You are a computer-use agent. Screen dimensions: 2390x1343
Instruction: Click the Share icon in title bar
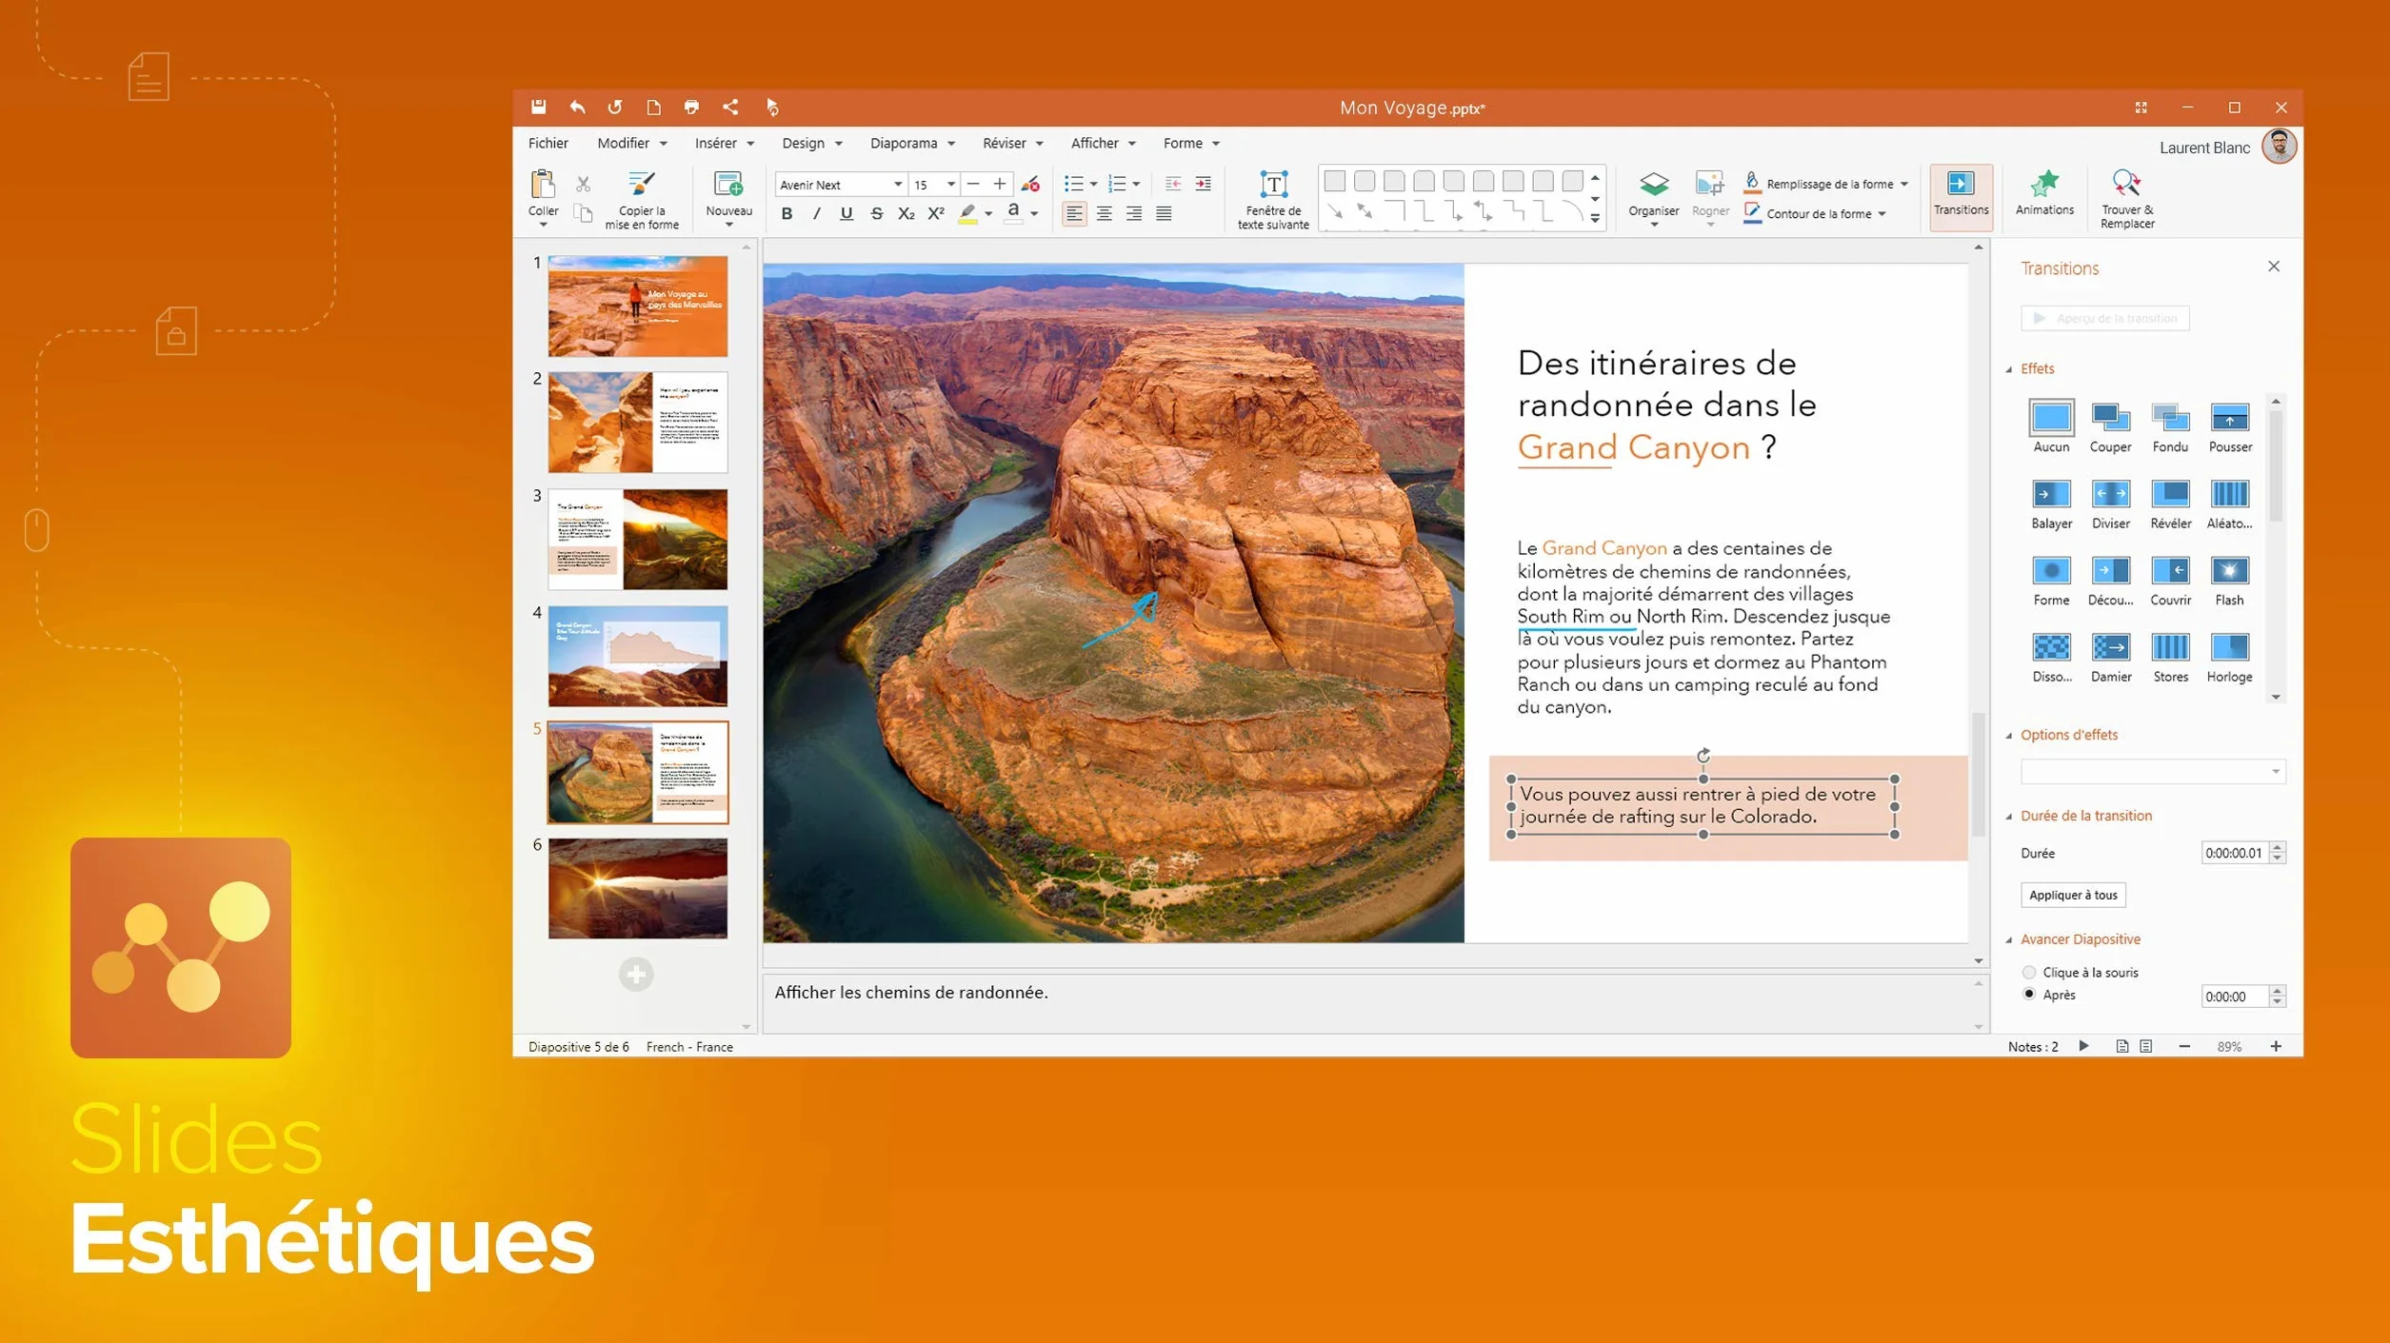[730, 107]
